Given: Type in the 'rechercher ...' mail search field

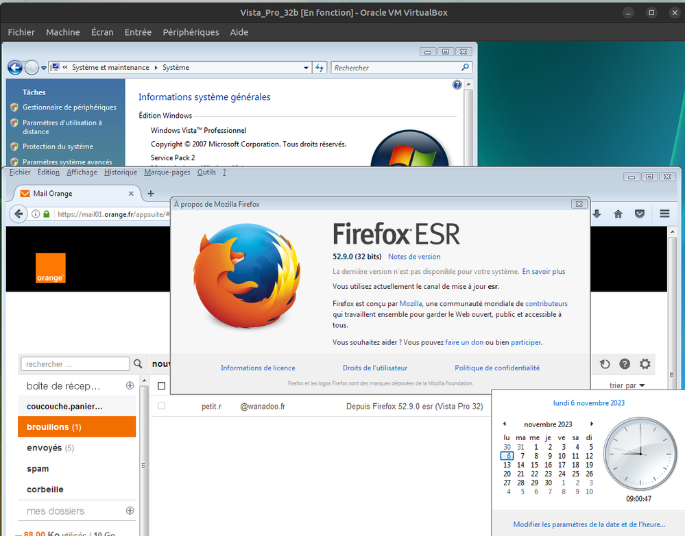Looking at the screenshot, I should [x=75, y=363].
